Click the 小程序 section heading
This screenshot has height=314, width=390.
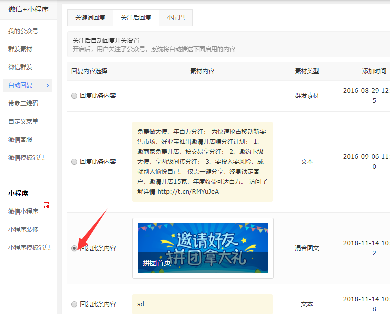(x=18, y=193)
